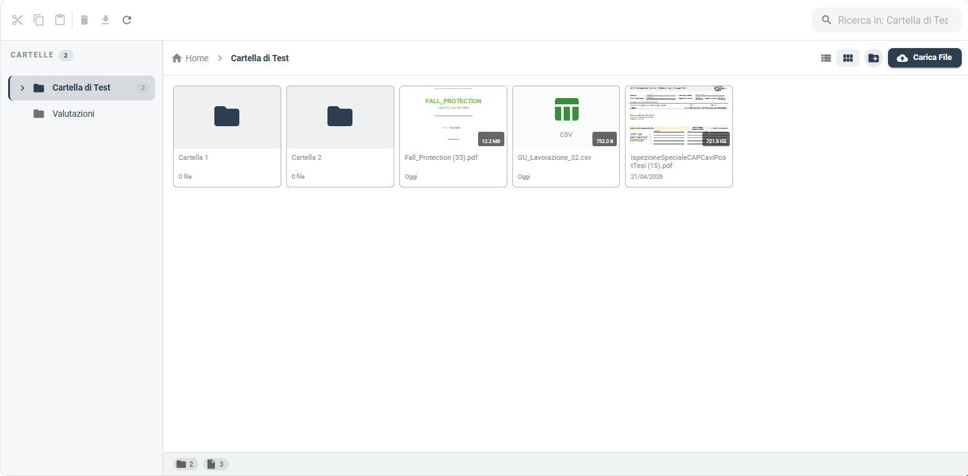Viewport: 968px width, 476px height.
Task: Expand the Cartella di Test tree node
Action: point(22,88)
